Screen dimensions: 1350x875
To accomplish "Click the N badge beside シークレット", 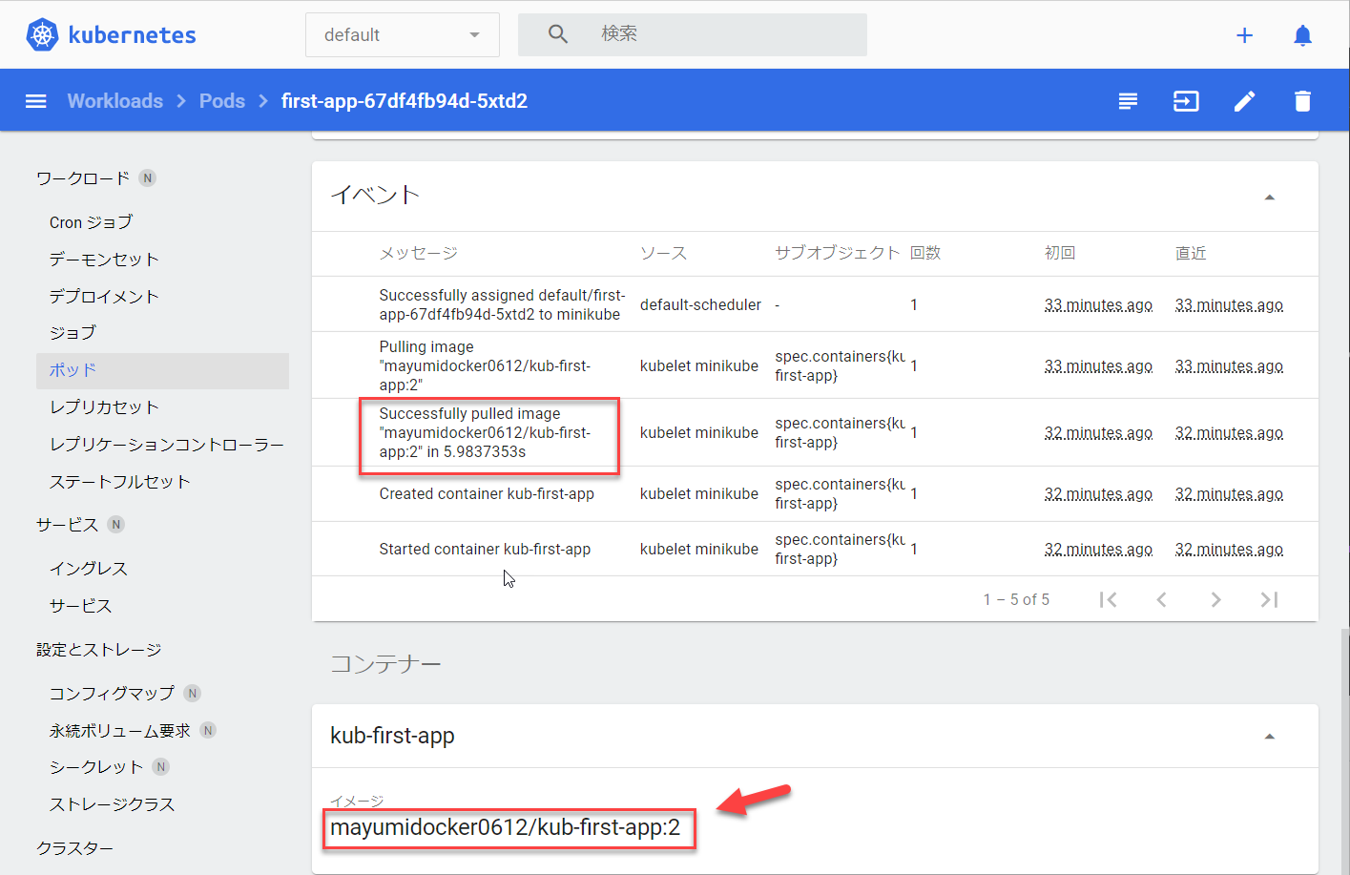I will (160, 767).
